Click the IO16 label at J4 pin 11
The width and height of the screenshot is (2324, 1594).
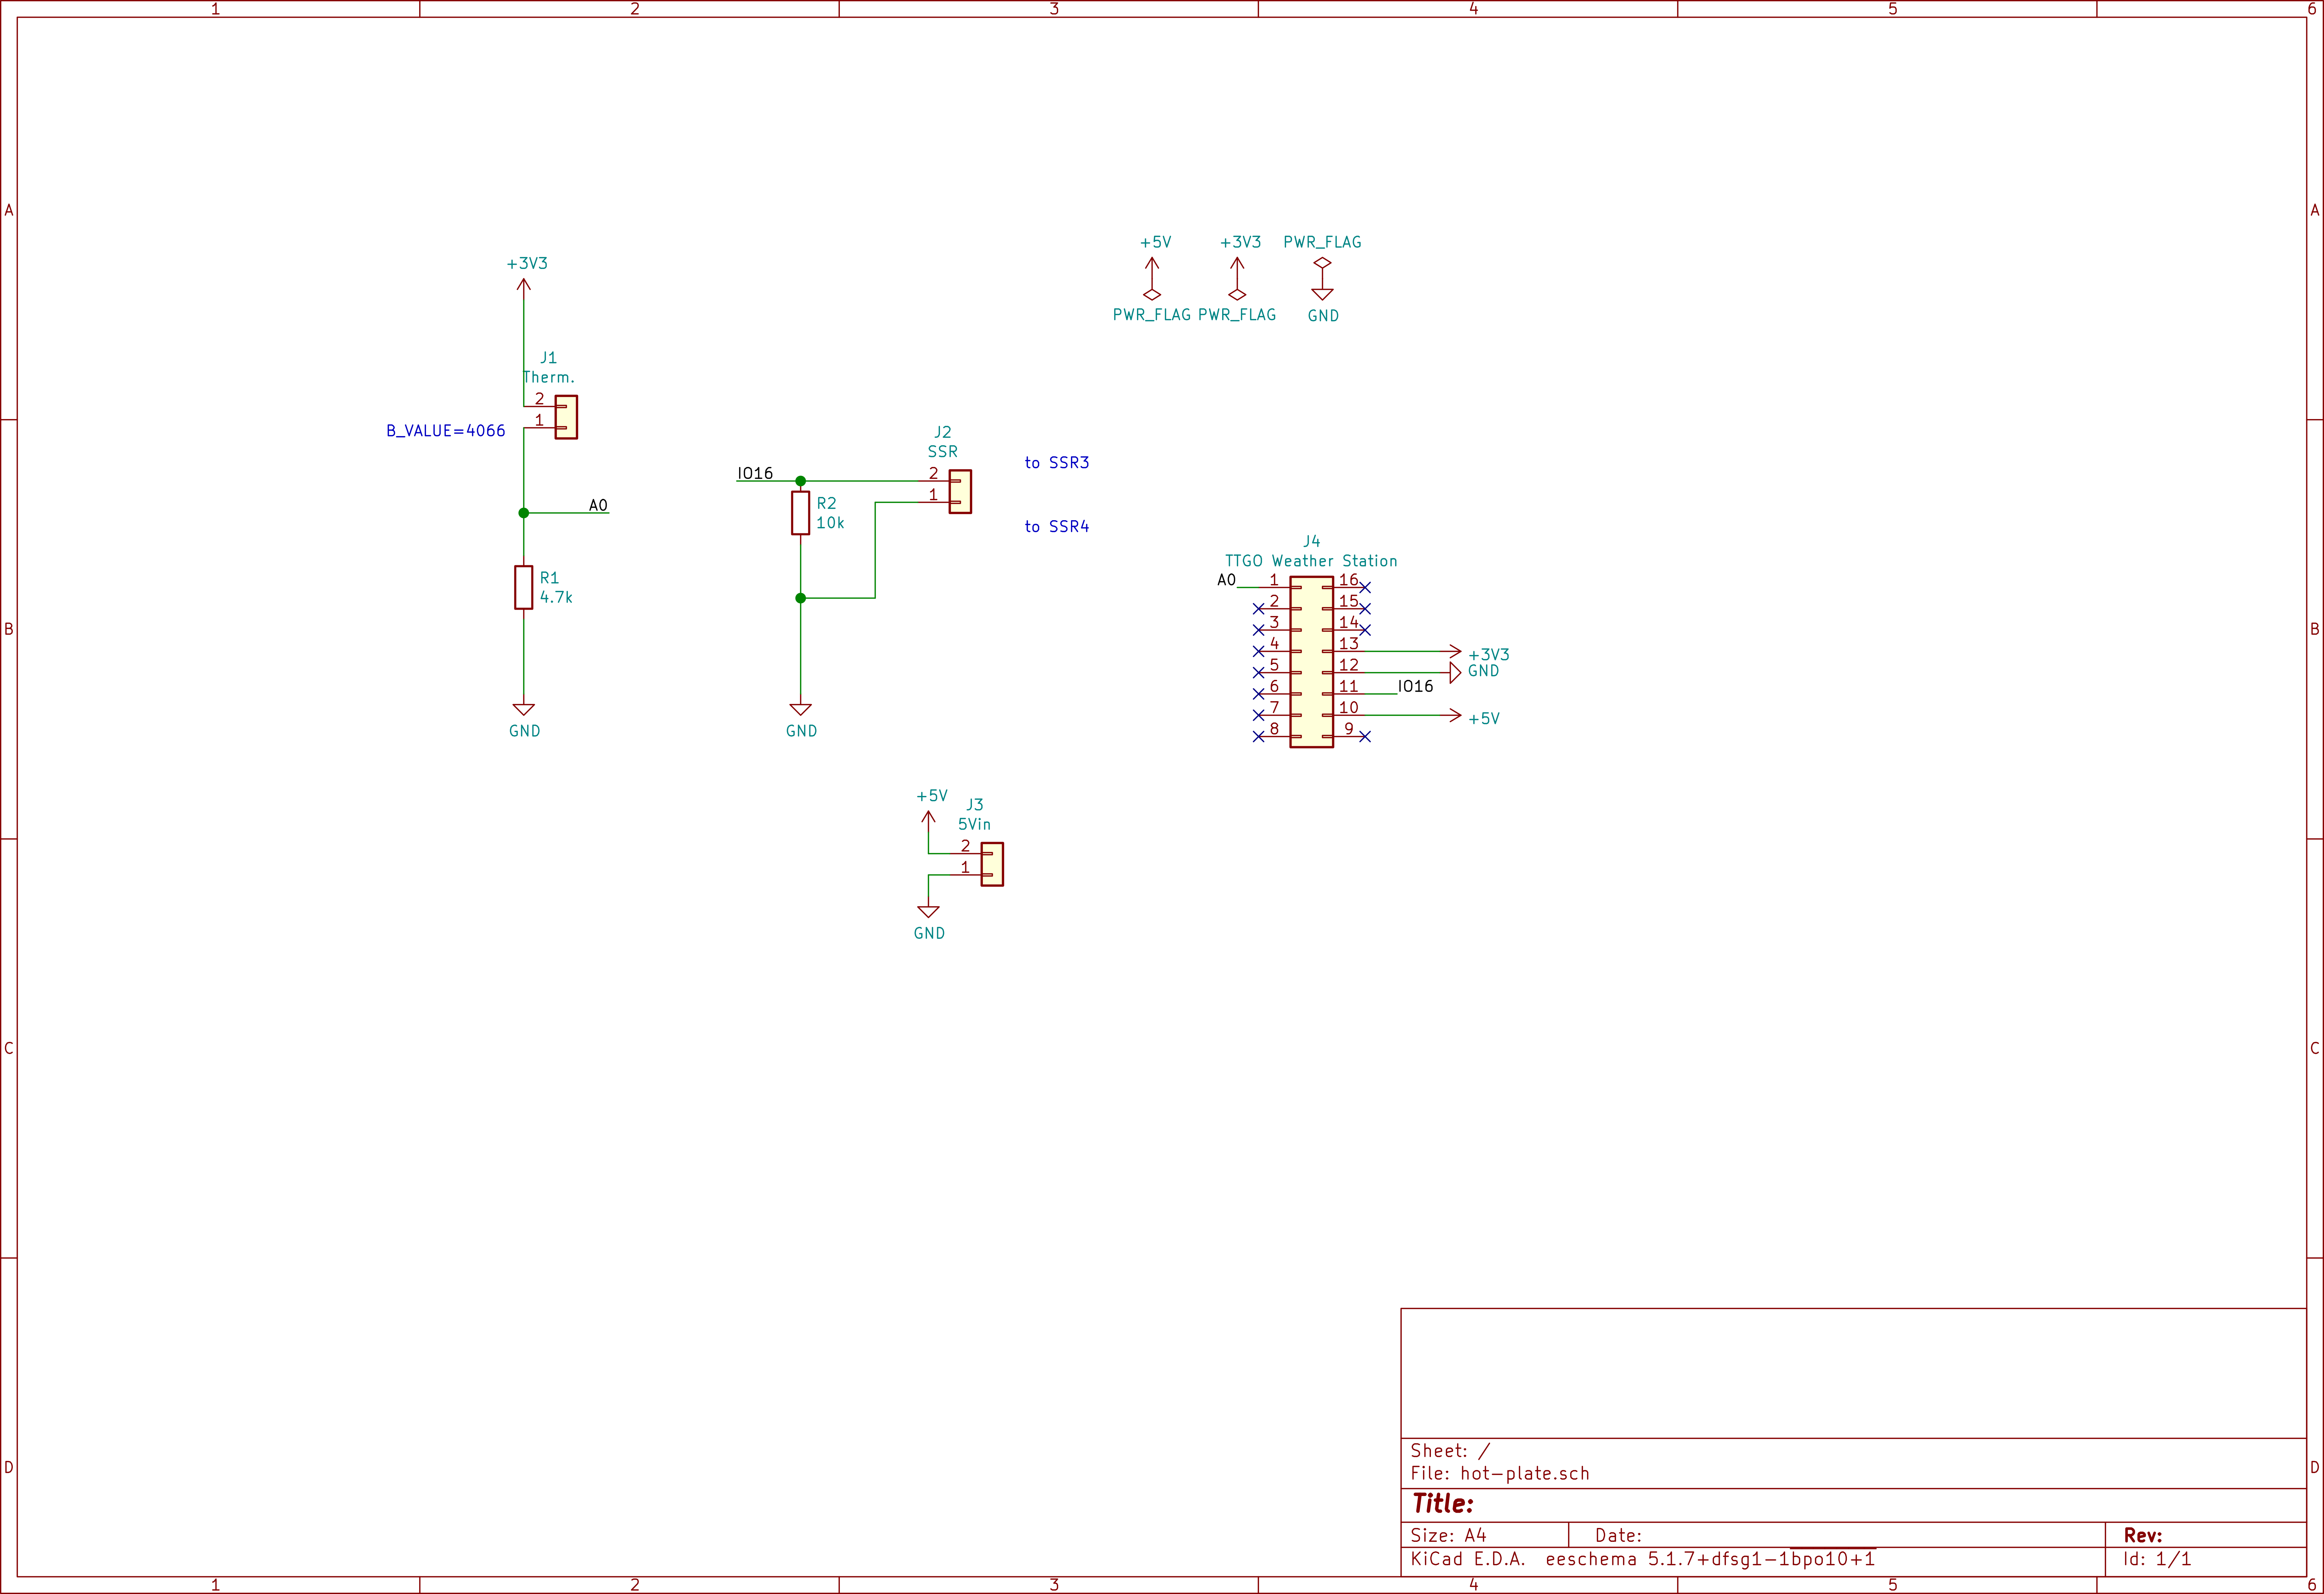[1415, 687]
